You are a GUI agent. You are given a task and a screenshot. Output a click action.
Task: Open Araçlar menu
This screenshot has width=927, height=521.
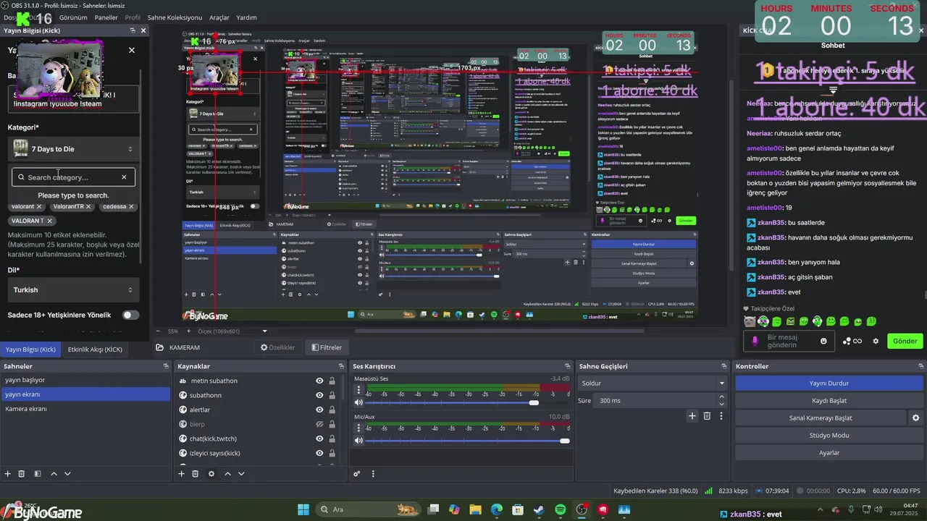tap(219, 17)
